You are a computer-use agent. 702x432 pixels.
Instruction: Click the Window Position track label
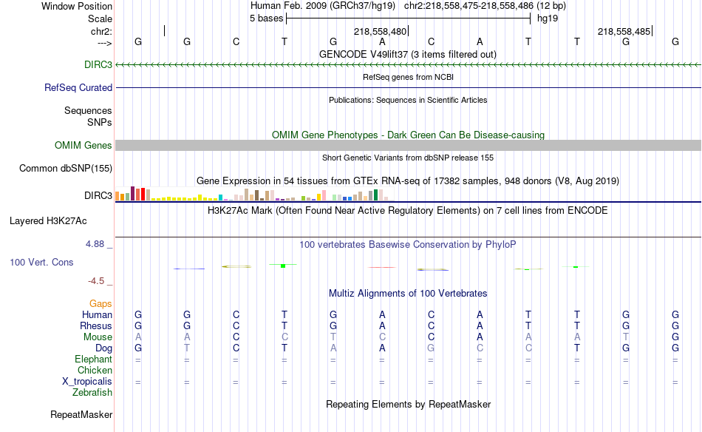pos(77,6)
